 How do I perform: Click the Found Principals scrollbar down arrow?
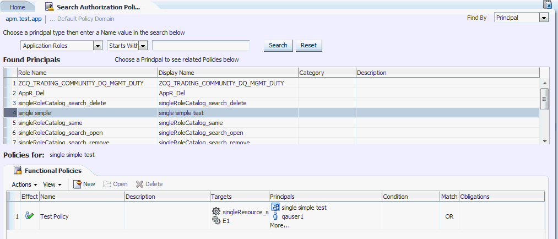coord(544,141)
